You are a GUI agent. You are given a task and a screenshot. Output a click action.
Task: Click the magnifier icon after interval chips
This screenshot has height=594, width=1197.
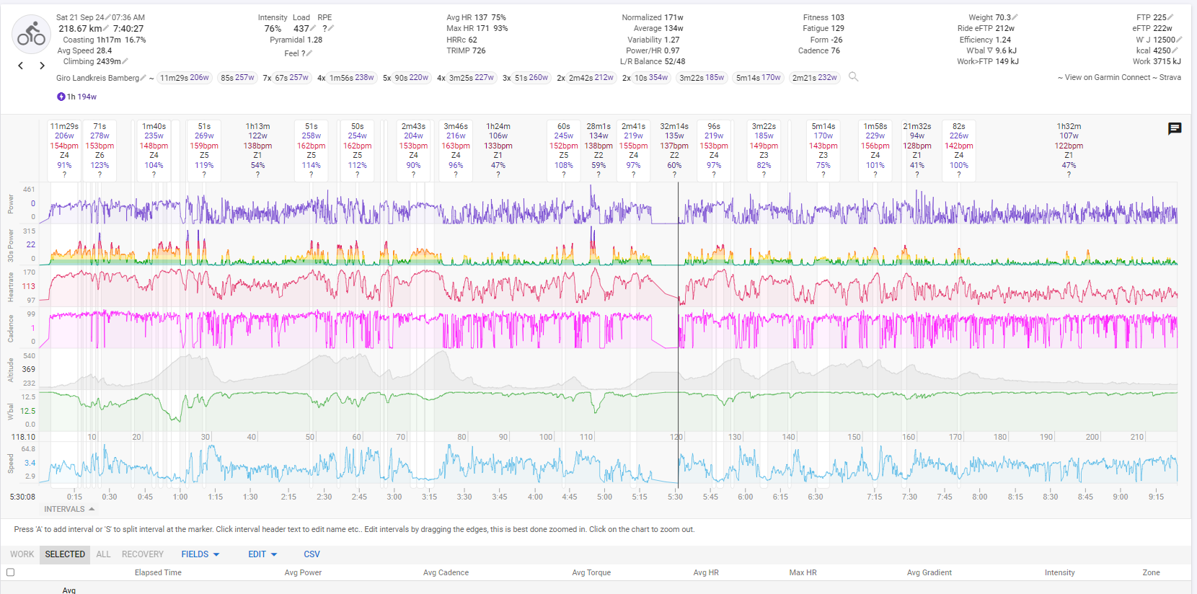[x=853, y=77]
